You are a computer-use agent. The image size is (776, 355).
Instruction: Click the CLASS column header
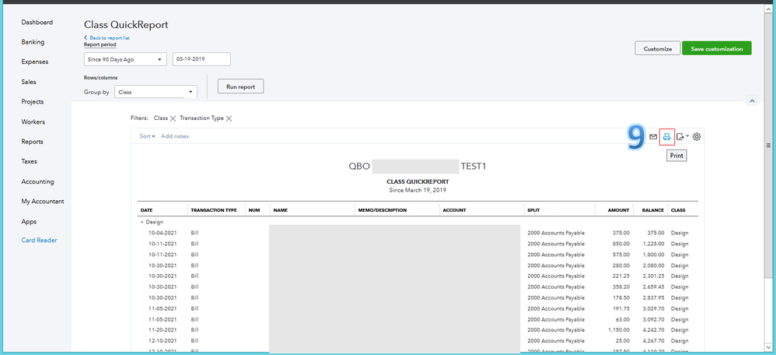pyautogui.click(x=678, y=210)
